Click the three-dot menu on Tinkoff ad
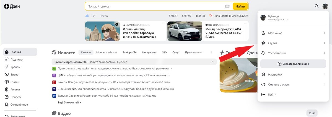 click(x=163, y=24)
